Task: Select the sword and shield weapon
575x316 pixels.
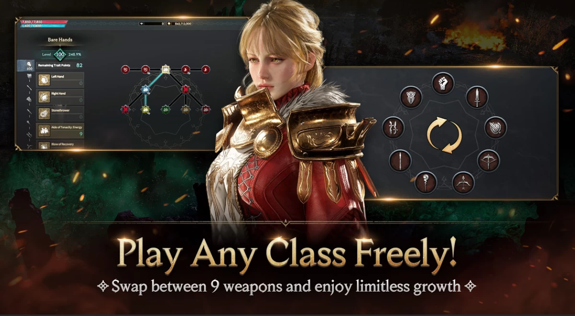Action: tap(495, 128)
